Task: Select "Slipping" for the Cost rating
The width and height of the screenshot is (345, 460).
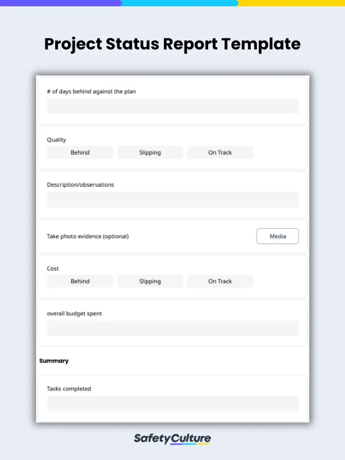Action: coord(149,281)
